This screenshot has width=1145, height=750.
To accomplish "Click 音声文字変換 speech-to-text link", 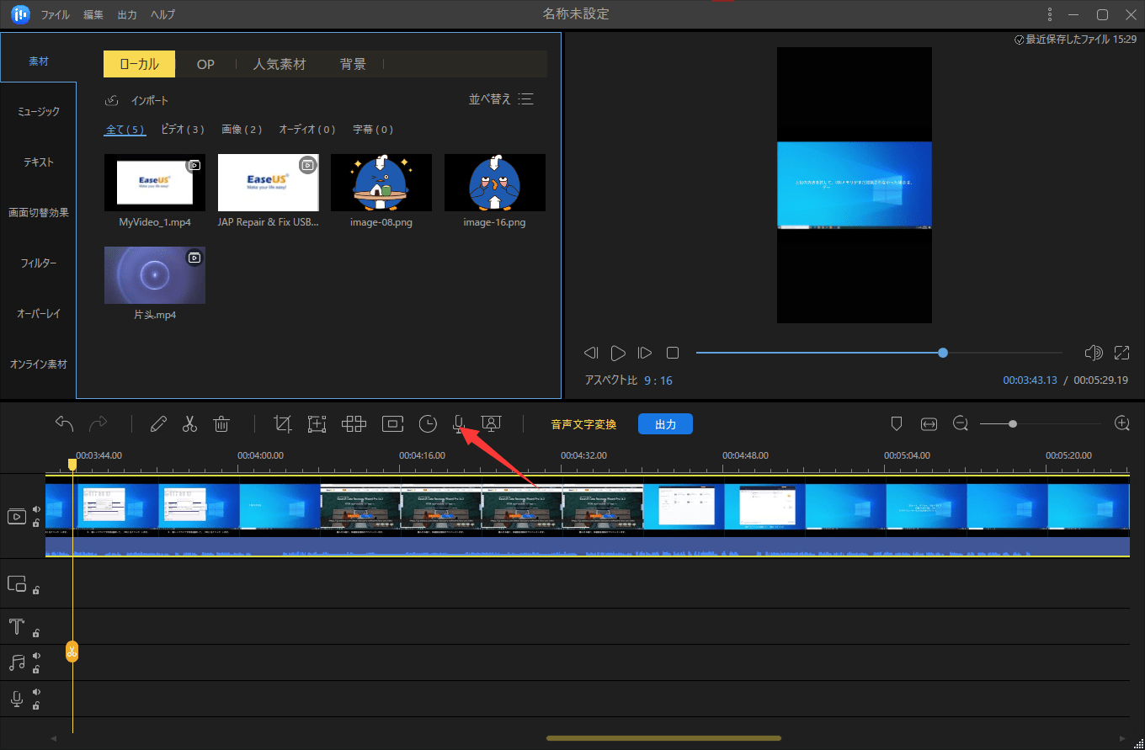I will click(x=583, y=424).
